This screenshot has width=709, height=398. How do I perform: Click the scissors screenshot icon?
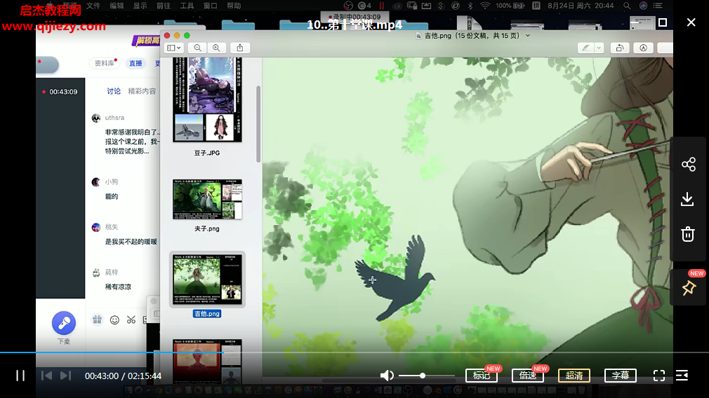(131, 320)
